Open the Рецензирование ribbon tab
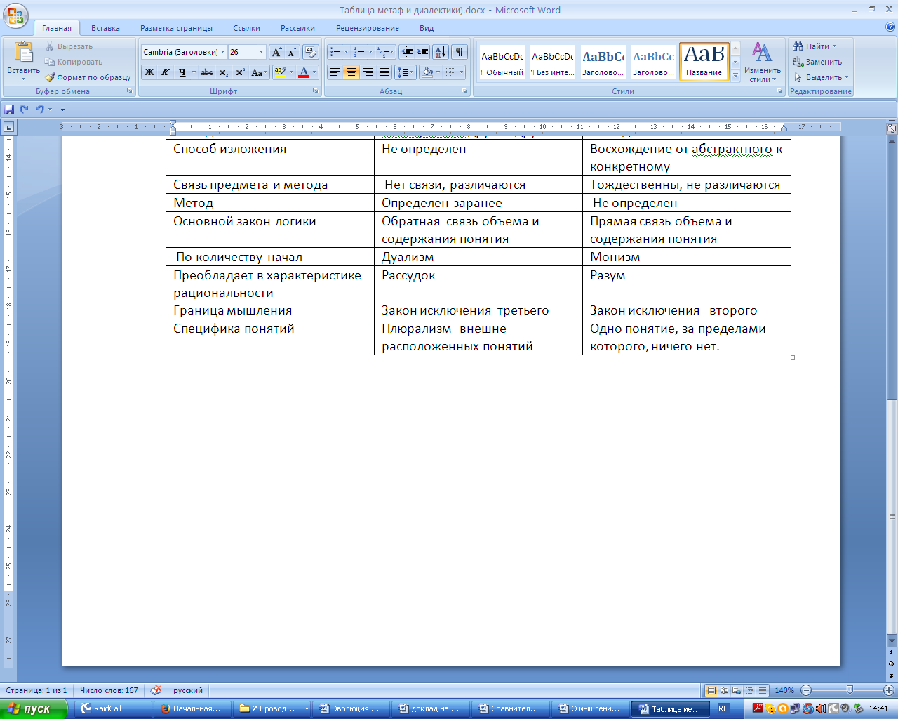This screenshot has height=719, width=898. (367, 28)
